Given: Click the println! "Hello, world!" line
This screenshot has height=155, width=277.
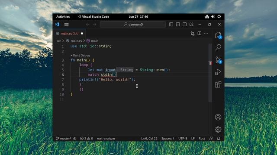Looking at the screenshot, I should point(107,80).
